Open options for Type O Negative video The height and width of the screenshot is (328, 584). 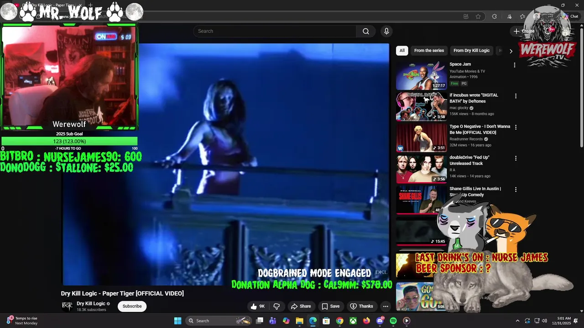tap(516, 127)
